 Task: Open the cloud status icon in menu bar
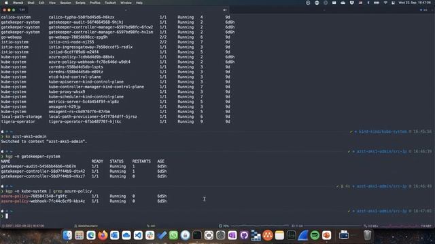(x=343, y=3)
